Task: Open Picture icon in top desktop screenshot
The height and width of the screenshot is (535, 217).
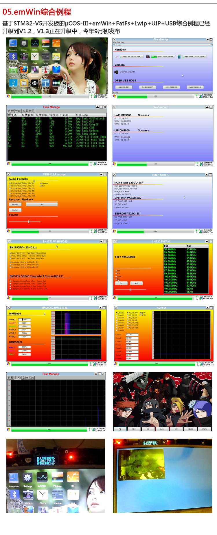Action: 45,44
